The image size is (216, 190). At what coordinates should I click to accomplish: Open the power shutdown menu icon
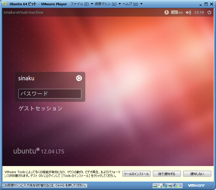click(209, 12)
